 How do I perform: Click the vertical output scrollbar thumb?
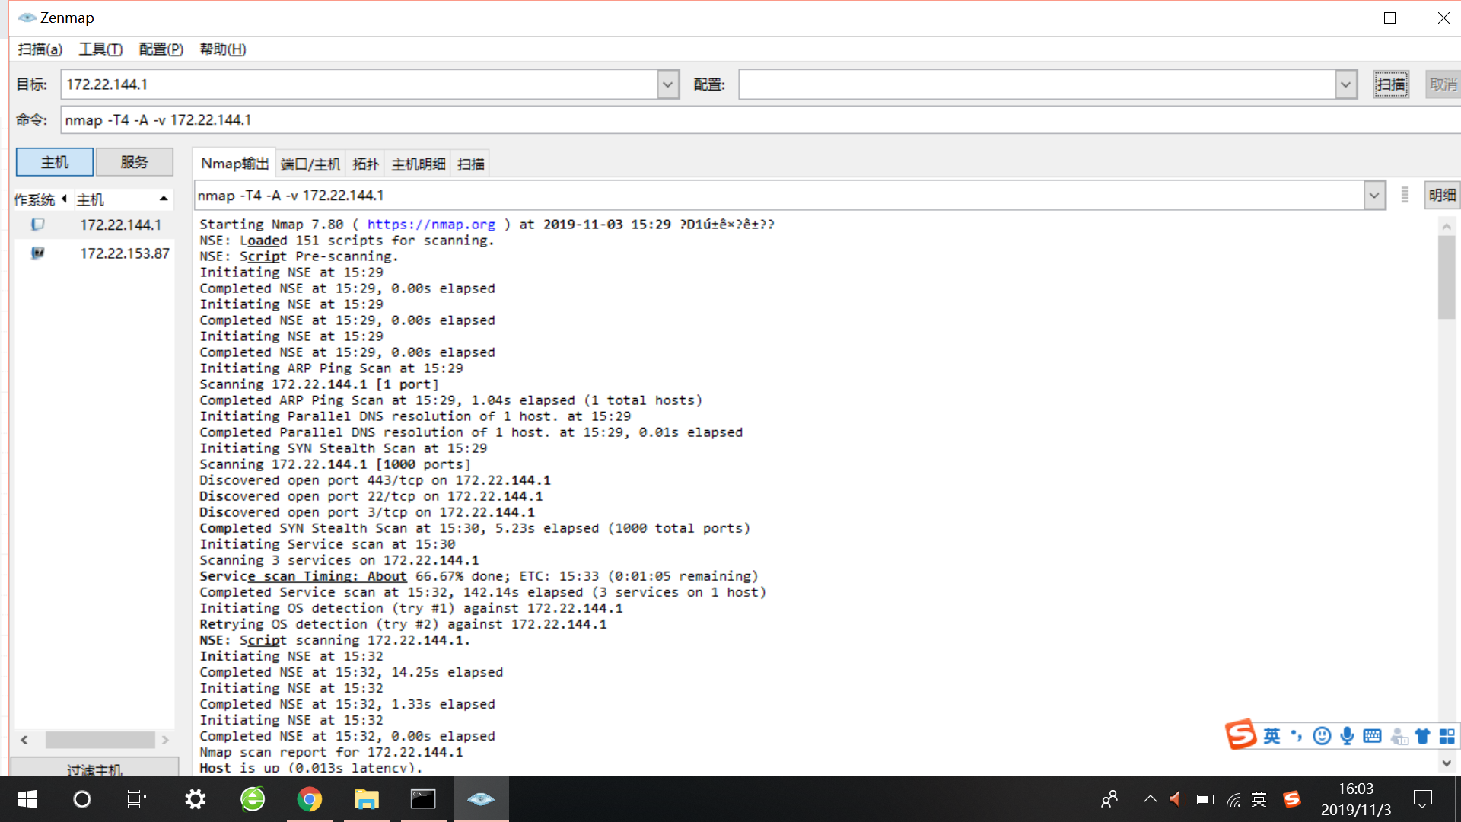click(x=1446, y=278)
